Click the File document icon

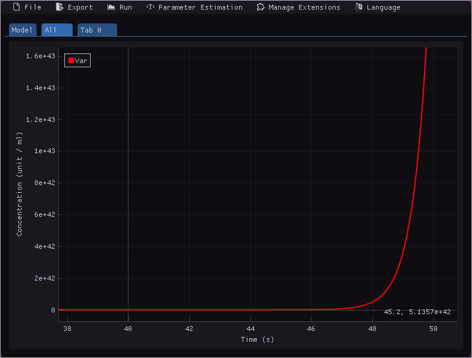coord(17,7)
